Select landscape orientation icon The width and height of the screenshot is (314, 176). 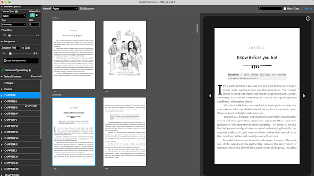tap(36, 15)
